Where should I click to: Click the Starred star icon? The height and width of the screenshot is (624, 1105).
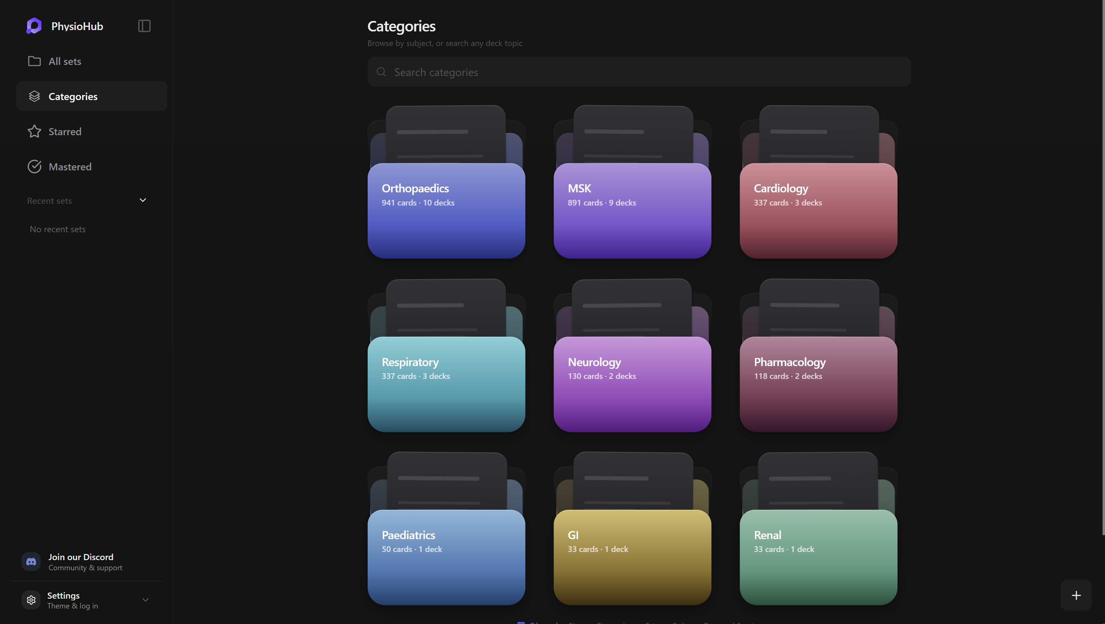[34, 131]
